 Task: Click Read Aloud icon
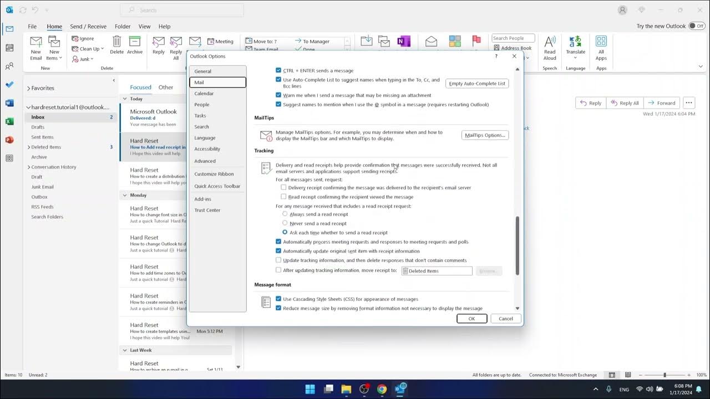[550, 42]
